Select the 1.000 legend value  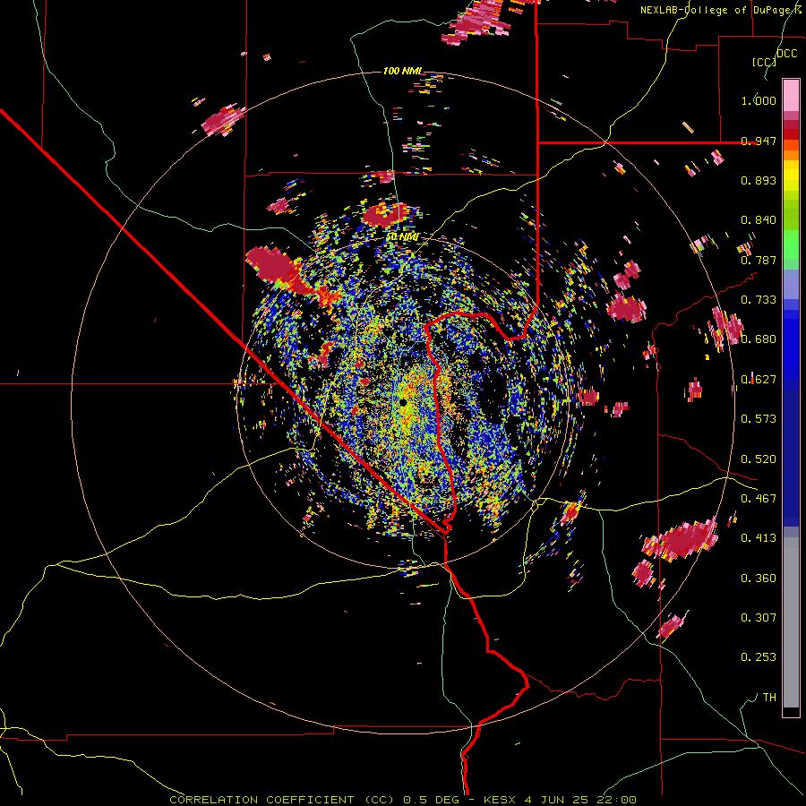[759, 100]
